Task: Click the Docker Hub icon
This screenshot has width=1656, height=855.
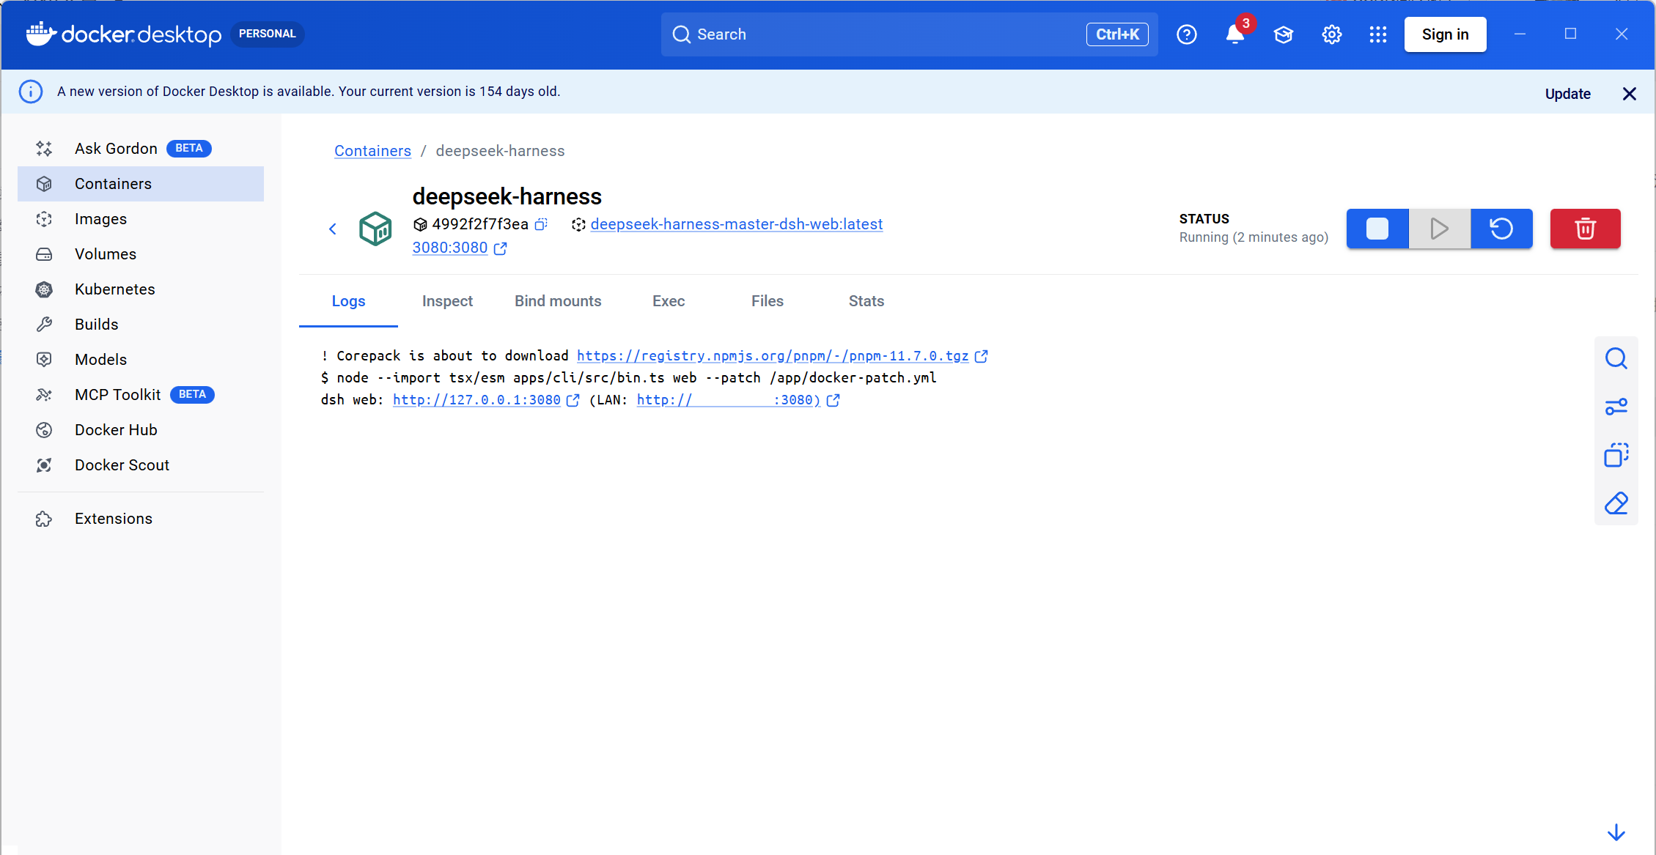Action: [x=44, y=430]
